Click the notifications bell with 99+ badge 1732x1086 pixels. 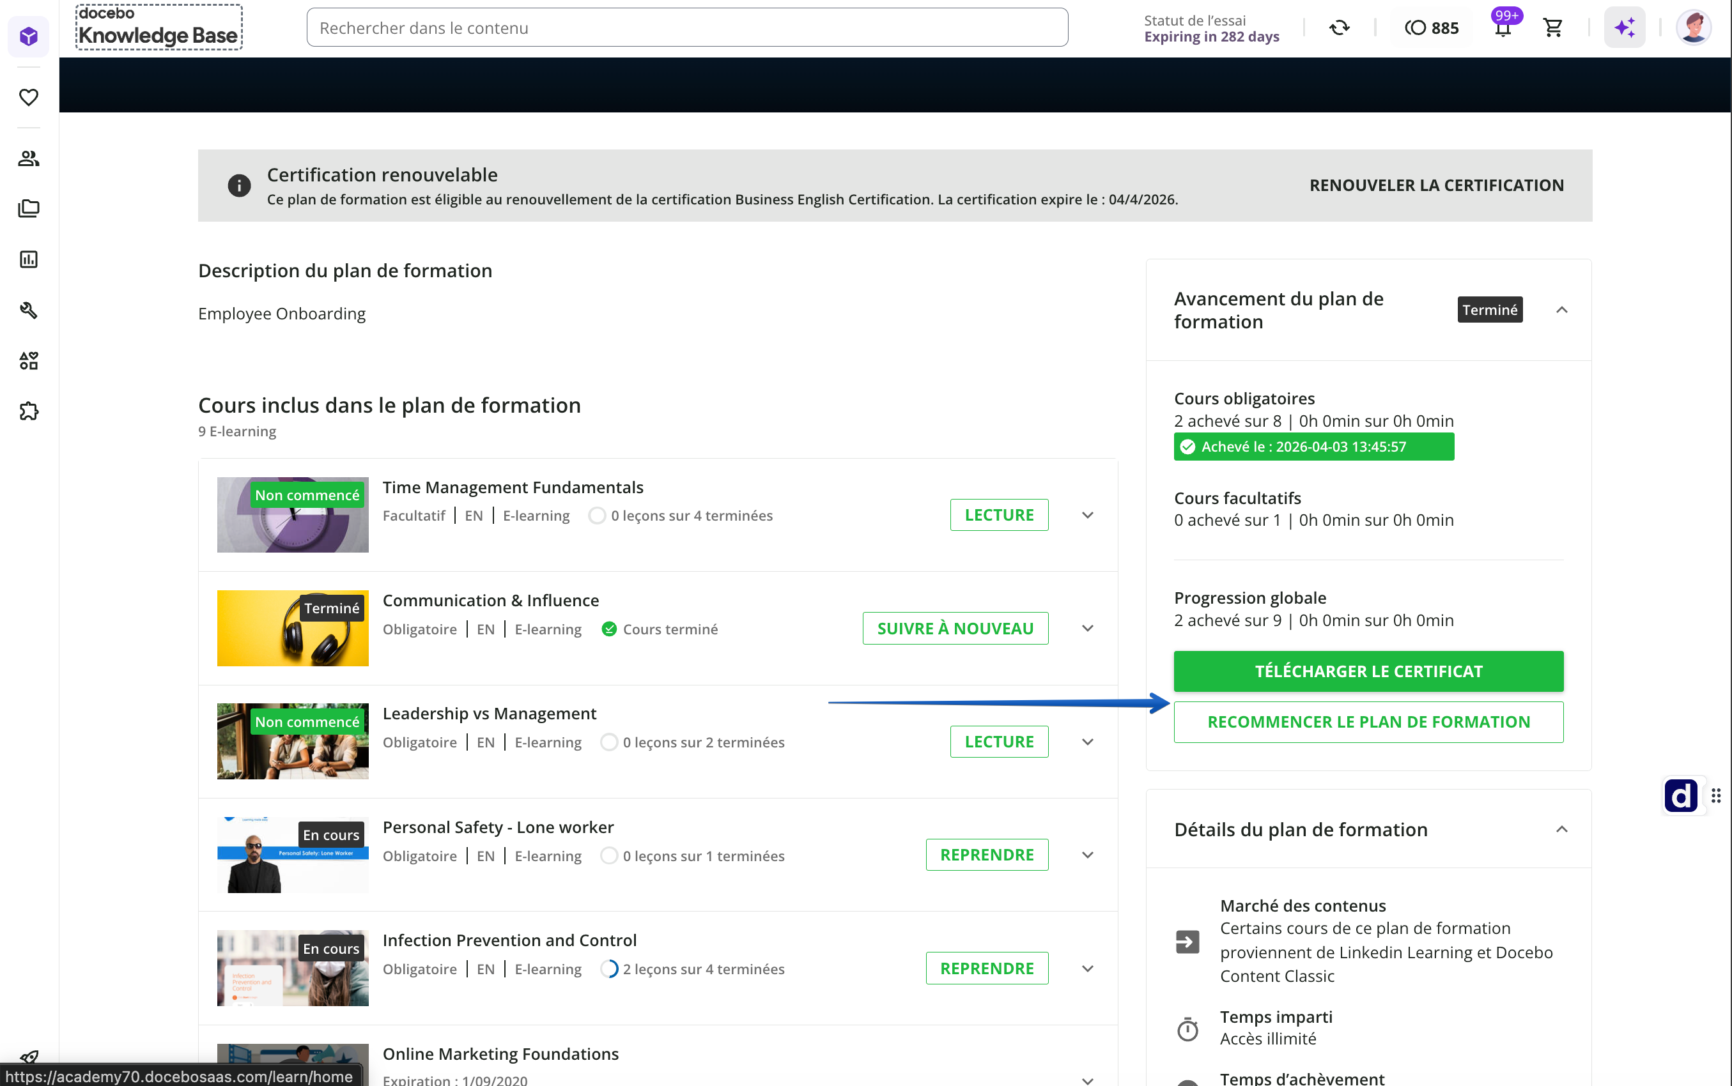coord(1502,28)
